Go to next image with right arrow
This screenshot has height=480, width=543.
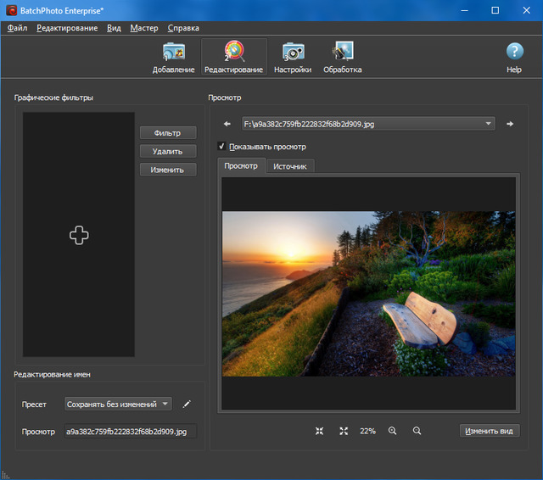[510, 124]
